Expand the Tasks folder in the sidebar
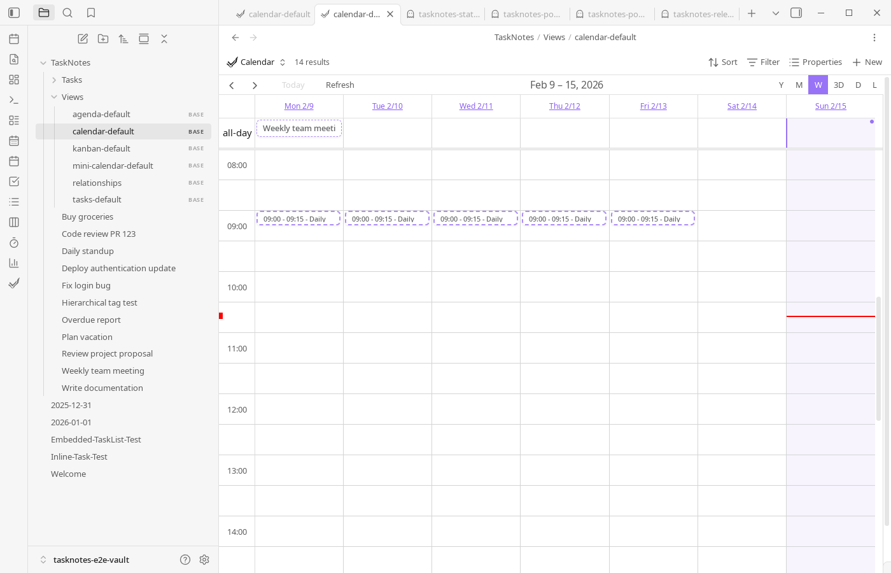891x573 pixels. tap(55, 80)
